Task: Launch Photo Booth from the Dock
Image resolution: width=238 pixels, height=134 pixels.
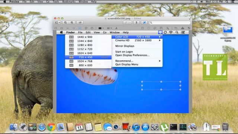Action: pos(126,127)
